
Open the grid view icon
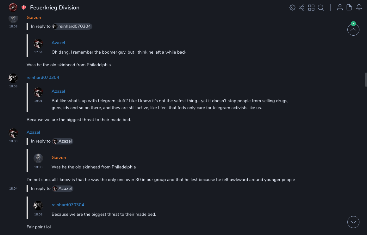pyautogui.click(x=311, y=8)
